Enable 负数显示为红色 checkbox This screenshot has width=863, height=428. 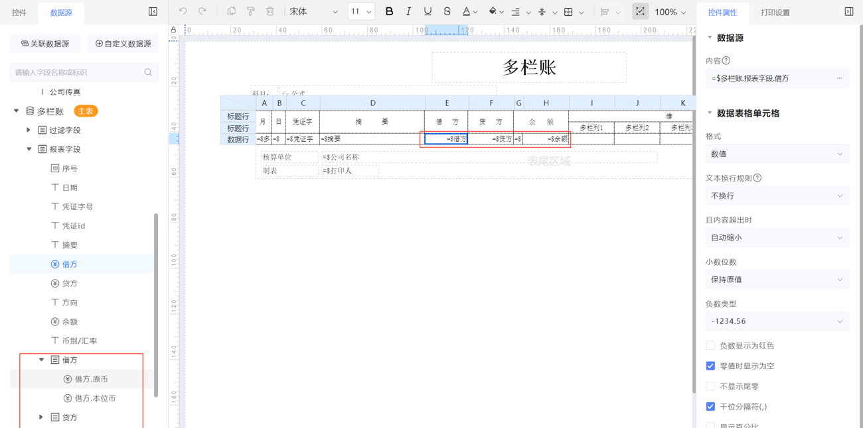tap(710, 345)
